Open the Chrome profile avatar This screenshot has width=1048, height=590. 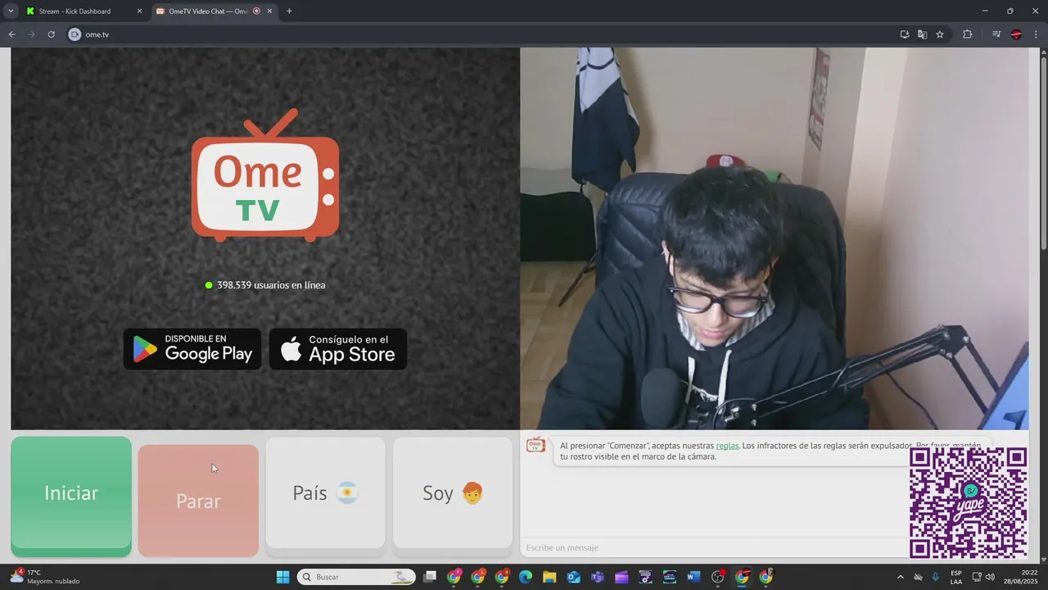coord(1016,34)
